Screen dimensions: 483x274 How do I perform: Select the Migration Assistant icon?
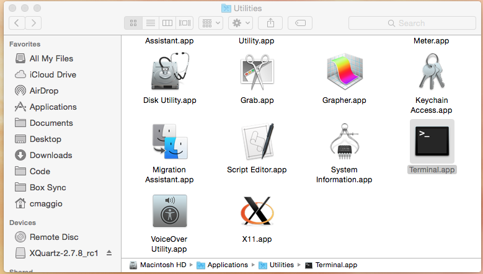[x=170, y=141]
